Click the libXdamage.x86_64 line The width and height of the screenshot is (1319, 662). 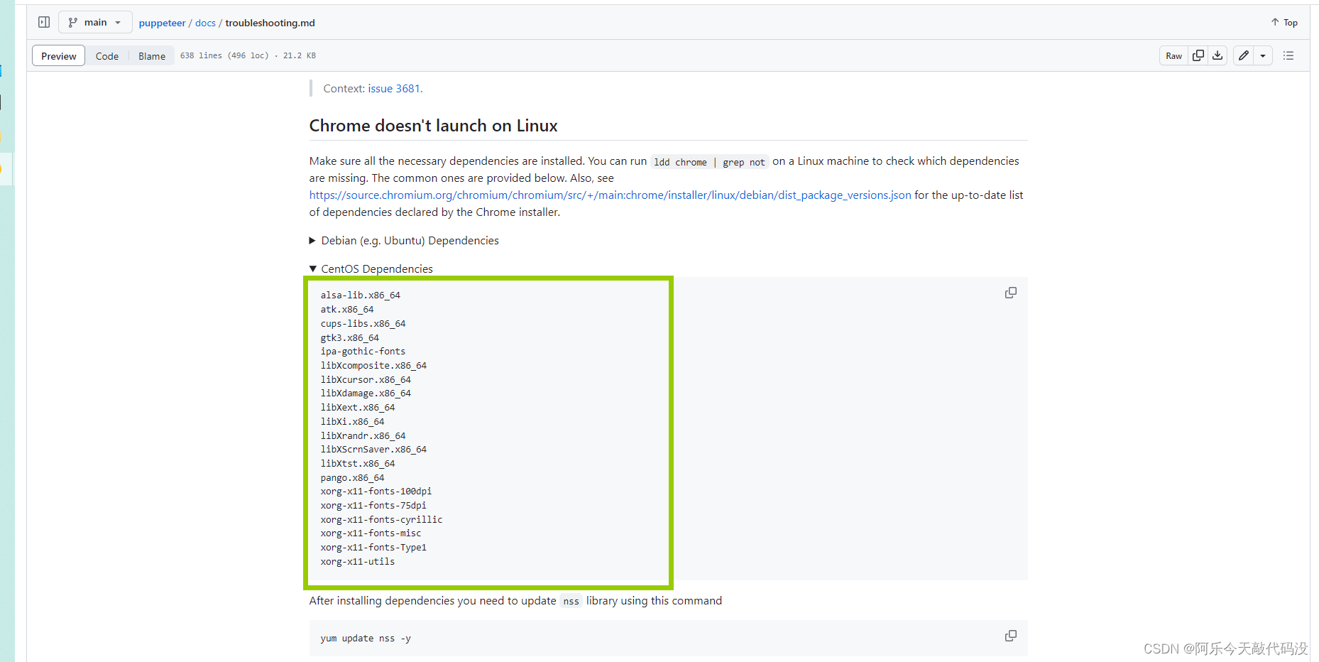click(x=366, y=393)
